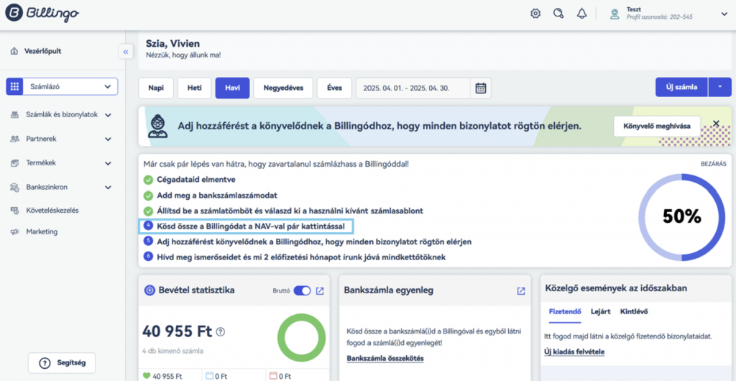Expand the Partnerek menu
Screen dimensions: 736x381
pyautogui.click(x=108, y=139)
